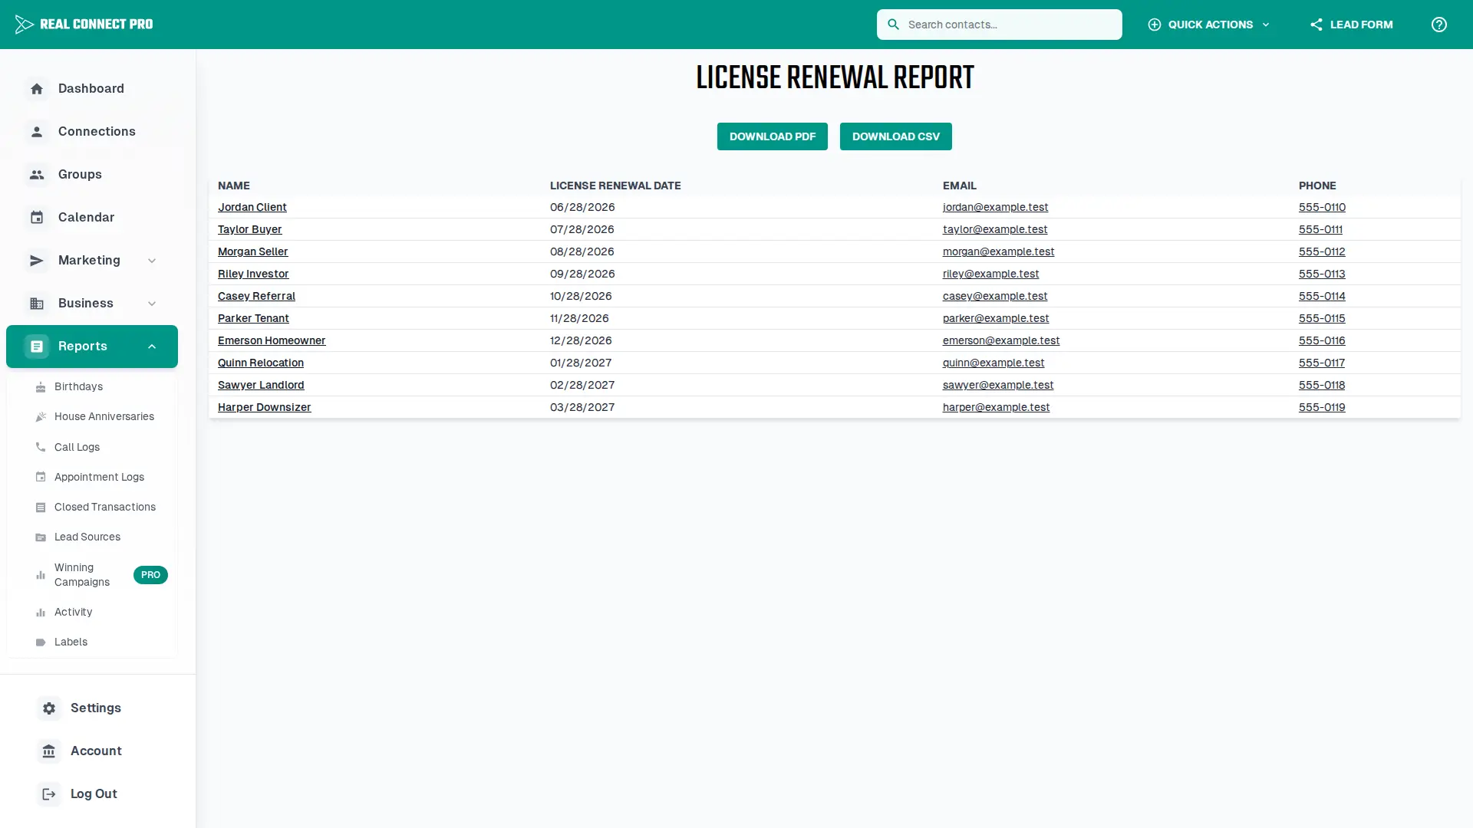Click the Lead Sources card icon
1473x828 pixels.
click(41, 537)
